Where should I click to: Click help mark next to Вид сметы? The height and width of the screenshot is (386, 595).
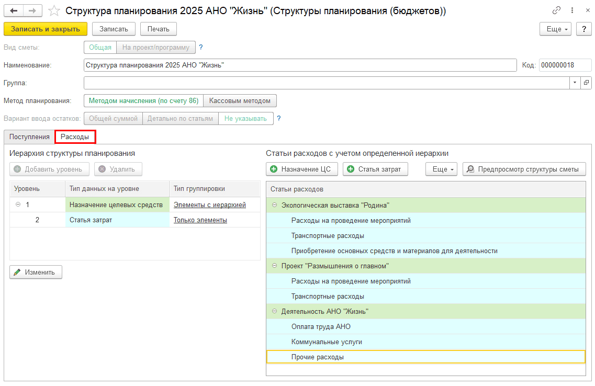(201, 48)
